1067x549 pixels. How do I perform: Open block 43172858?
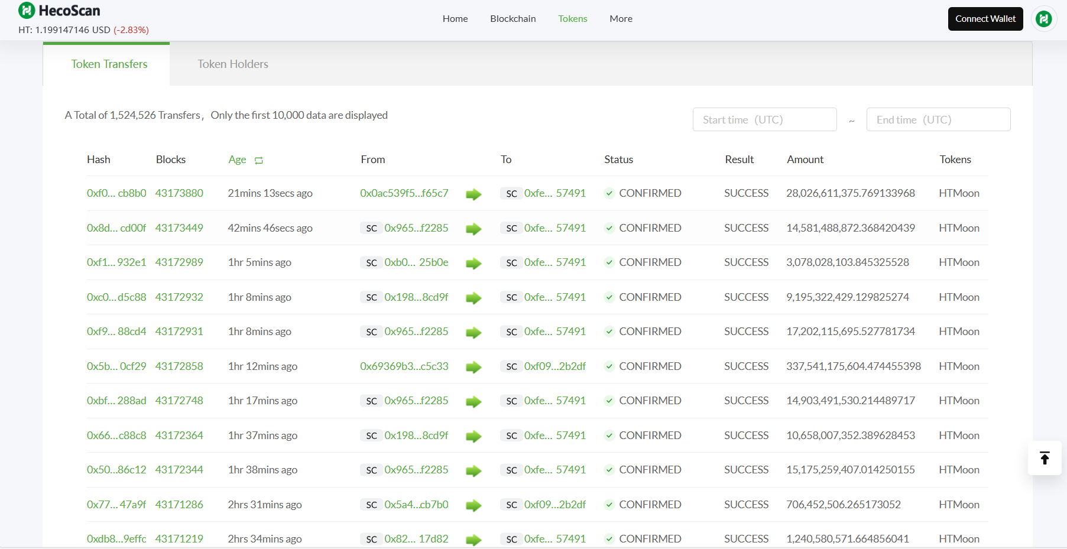[x=179, y=366]
